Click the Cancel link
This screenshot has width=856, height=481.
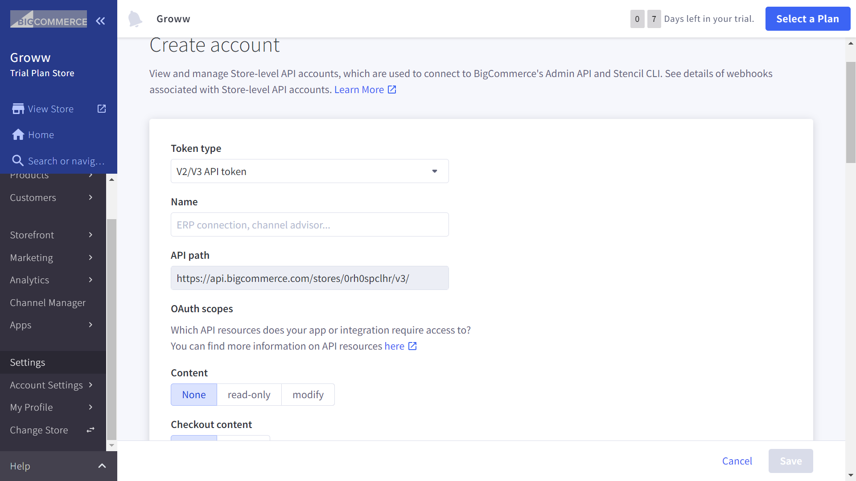(737, 461)
